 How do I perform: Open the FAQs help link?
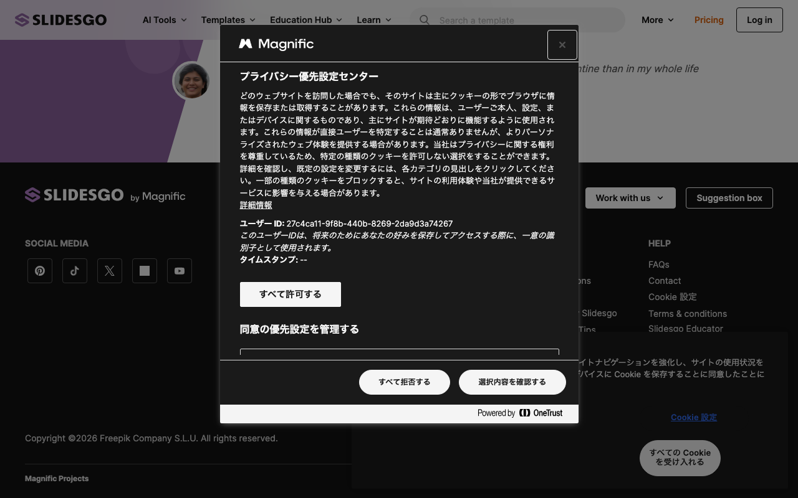(659, 265)
